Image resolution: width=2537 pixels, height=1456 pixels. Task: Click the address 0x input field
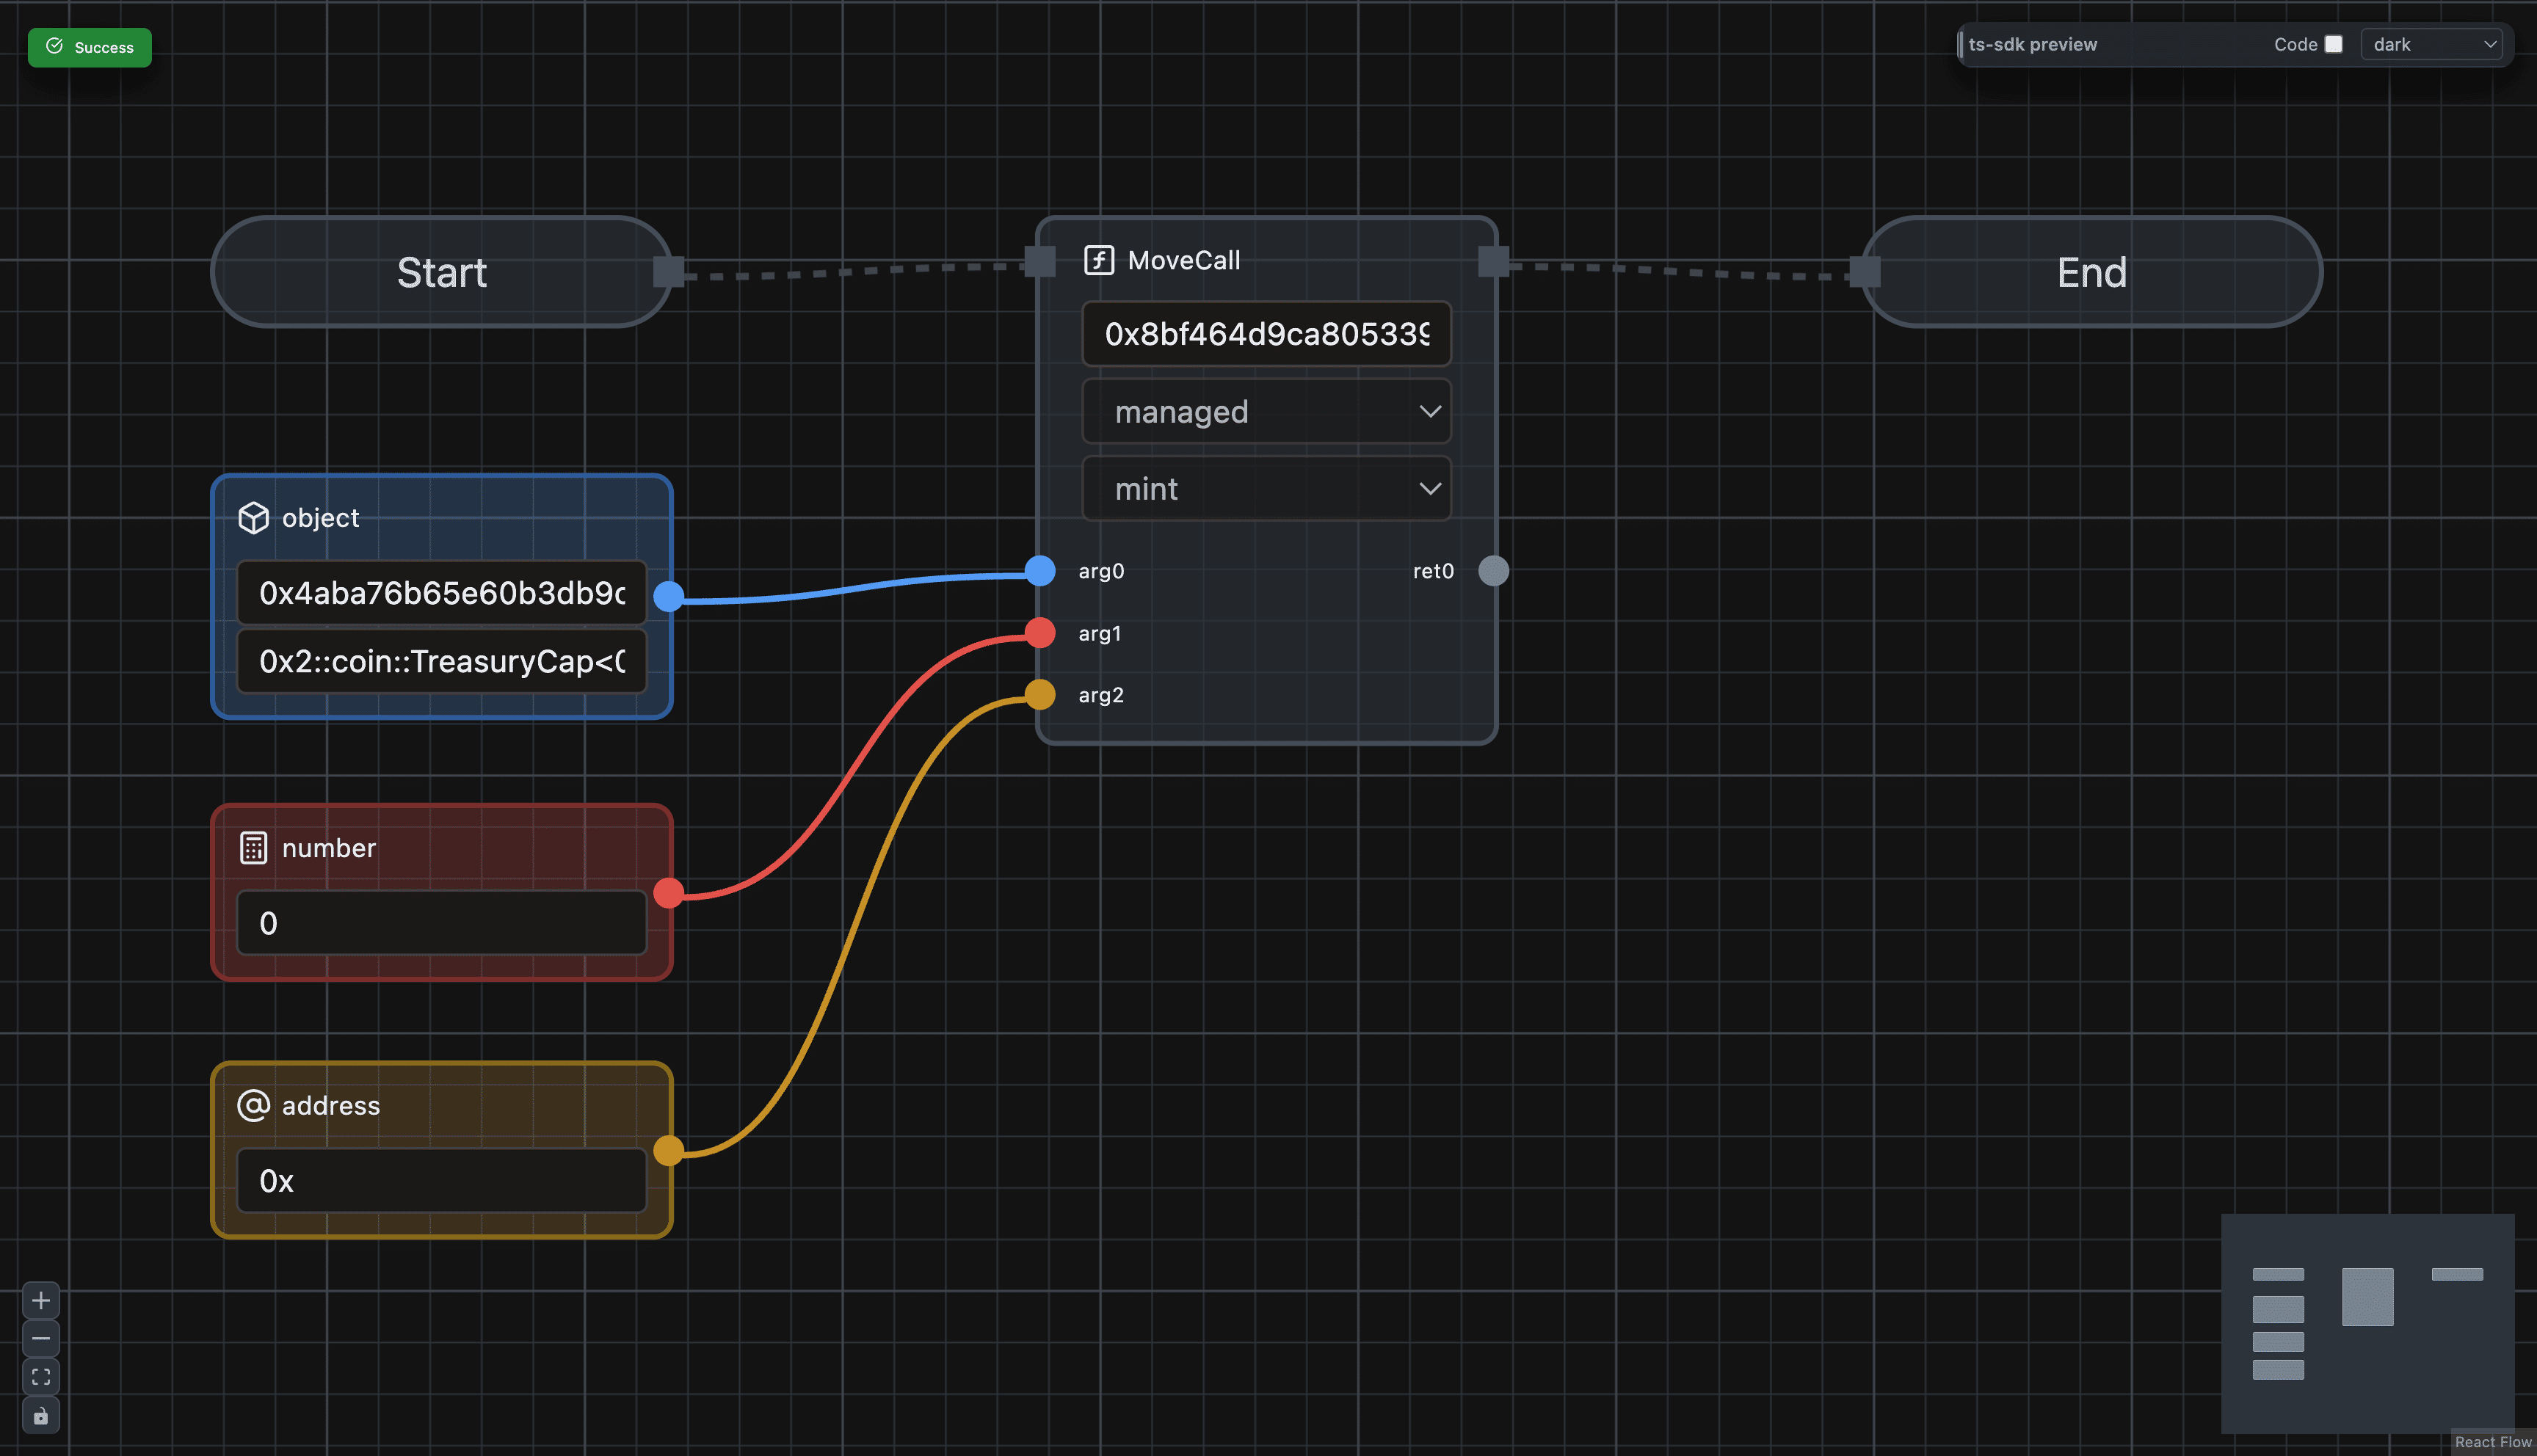pos(441,1181)
